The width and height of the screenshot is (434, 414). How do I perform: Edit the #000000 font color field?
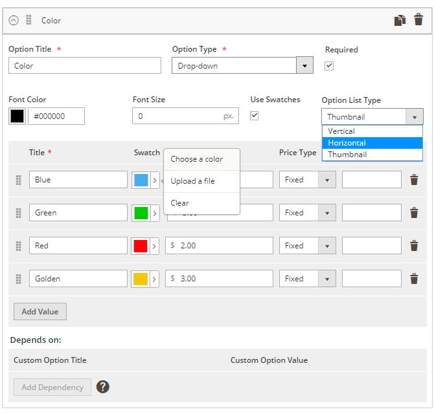click(x=56, y=116)
